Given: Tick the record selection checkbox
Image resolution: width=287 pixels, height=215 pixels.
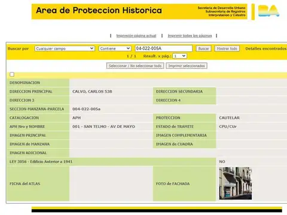Looking at the screenshot, I should 12,74.
